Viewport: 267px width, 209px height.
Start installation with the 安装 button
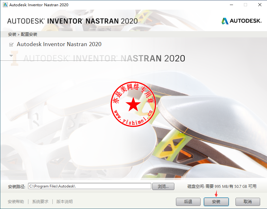(x=216, y=202)
